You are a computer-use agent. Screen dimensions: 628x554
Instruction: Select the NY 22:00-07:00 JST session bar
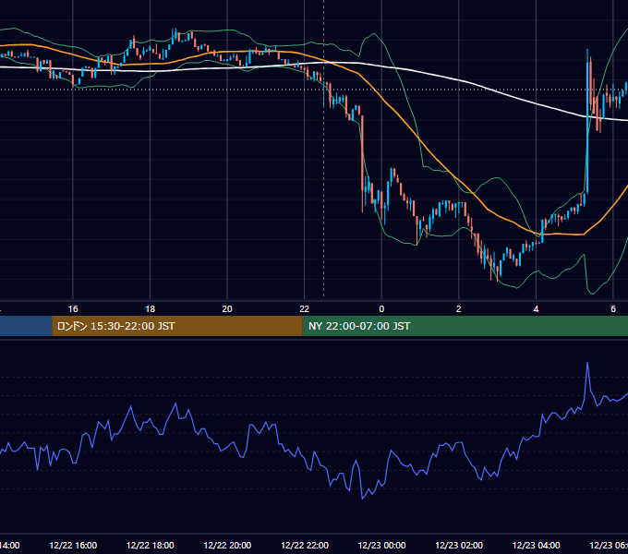click(x=465, y=326)
